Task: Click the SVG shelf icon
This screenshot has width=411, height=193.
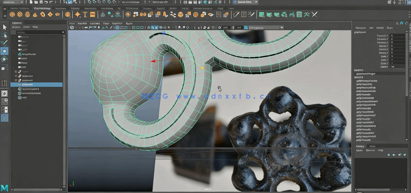Action: tap(93, 14)
